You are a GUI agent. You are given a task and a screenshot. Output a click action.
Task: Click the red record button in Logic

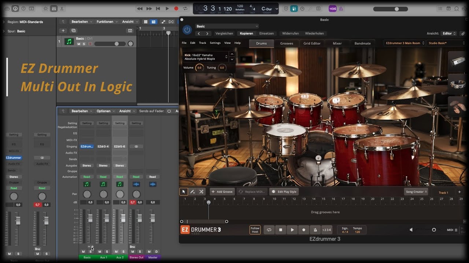pos(176,8)
